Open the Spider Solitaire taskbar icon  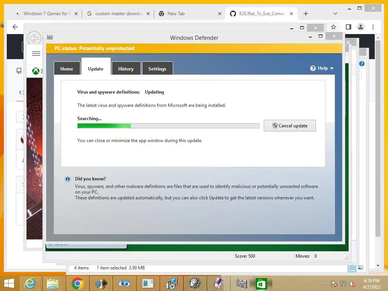point(219,283)
